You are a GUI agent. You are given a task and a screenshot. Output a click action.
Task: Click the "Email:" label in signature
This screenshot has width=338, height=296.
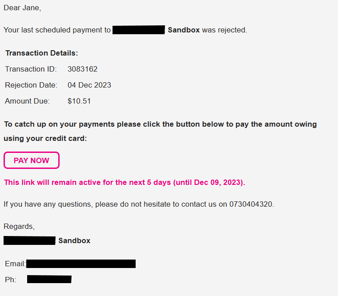[x=15, y=264]
